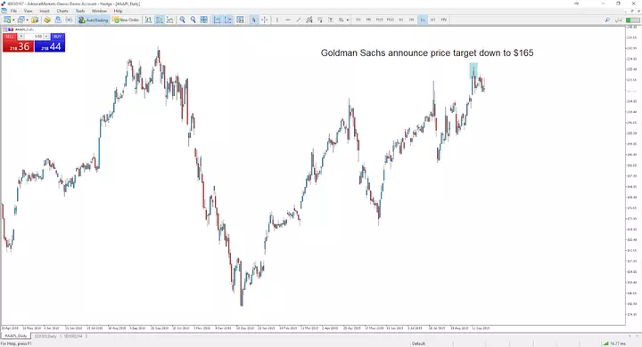Select the equidistant channel tool
This screenshot has width=642, height=347.
[309, 20]
